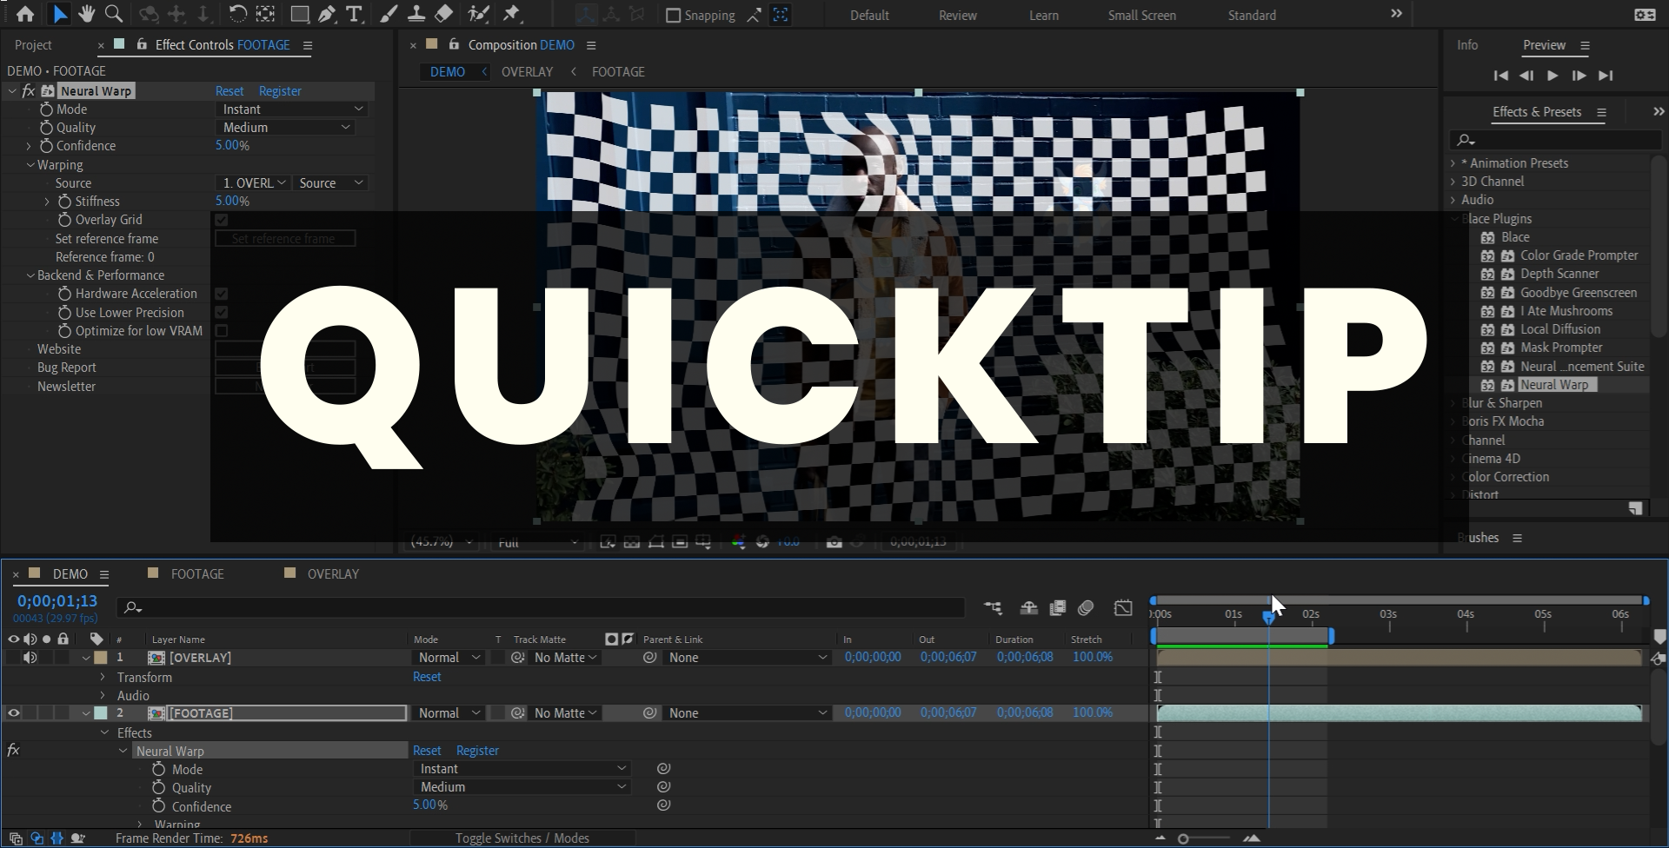Expand the Animation Presets folder
1669x848 pixels.
click(x=1453, y=163)
